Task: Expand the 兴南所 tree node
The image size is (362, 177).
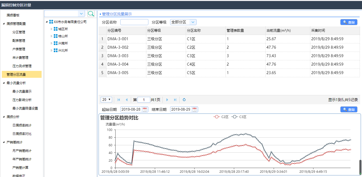Action: [52, 43]
